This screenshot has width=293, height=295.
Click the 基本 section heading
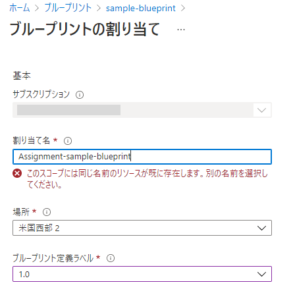coord(22,76)
